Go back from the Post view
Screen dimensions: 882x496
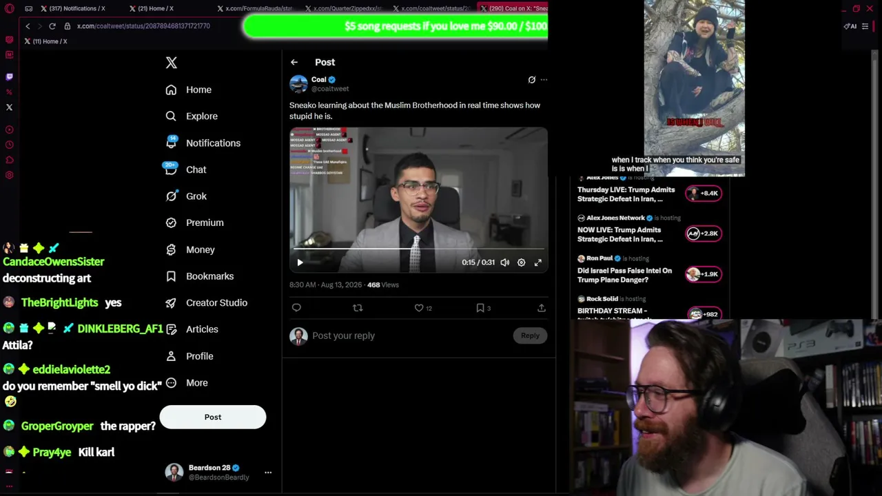(294, 62)
